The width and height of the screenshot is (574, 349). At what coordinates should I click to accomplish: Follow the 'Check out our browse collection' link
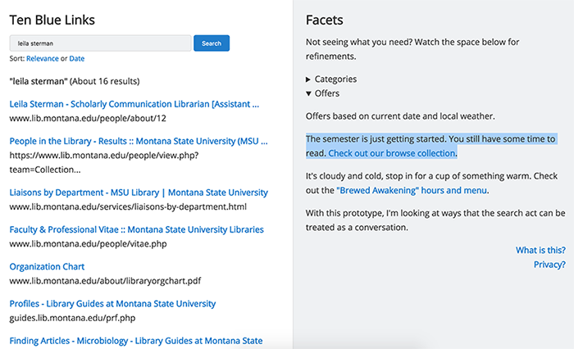(x=392, y=153)
